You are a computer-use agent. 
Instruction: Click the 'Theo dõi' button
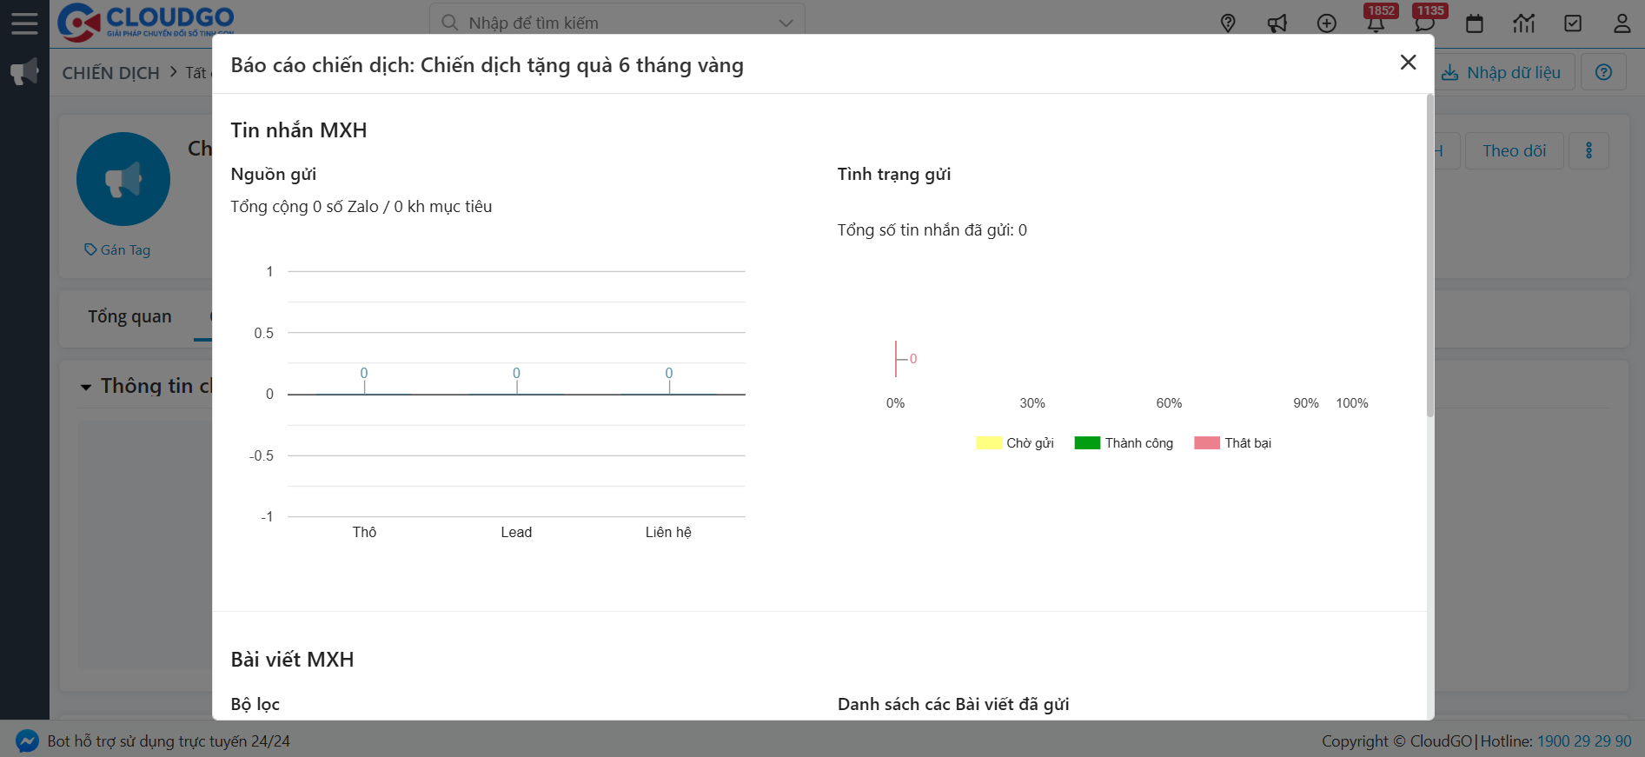1514,150
